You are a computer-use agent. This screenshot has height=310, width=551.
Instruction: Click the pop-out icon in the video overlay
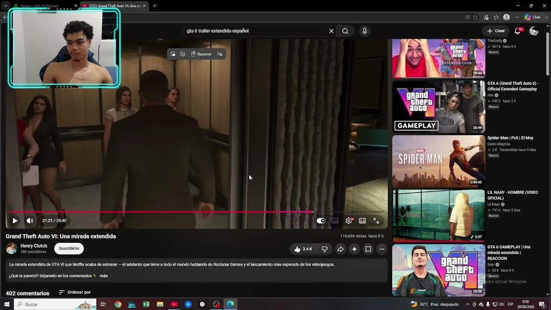[183, 54]
